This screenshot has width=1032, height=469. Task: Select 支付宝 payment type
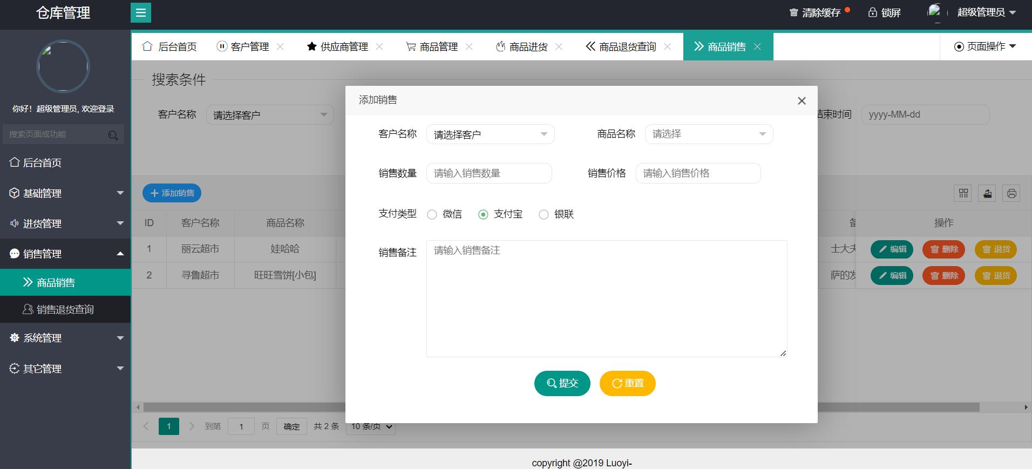500,214
